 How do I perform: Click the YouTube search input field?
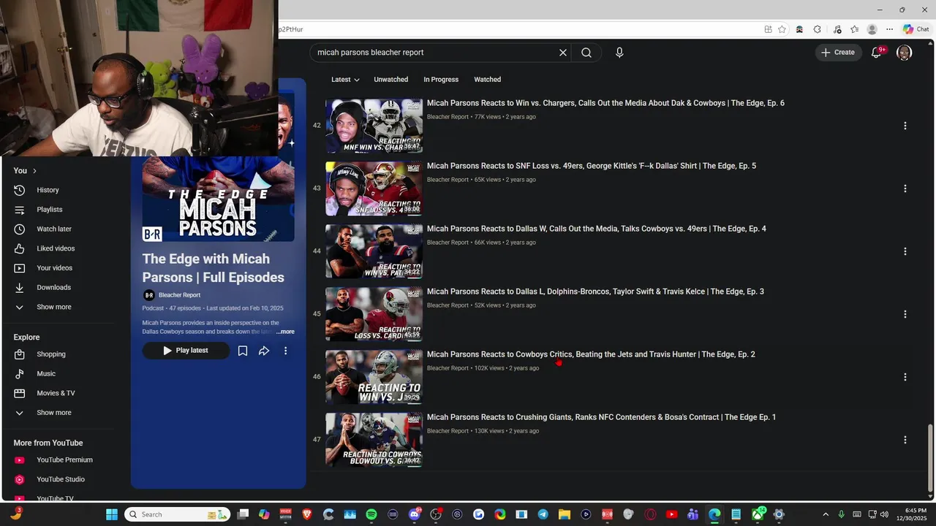(436, 53)
